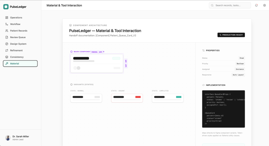The width and height of the screenshot is (269, 146).
Task: Click the PulseLedger logo icon
Action: [6, 7]
